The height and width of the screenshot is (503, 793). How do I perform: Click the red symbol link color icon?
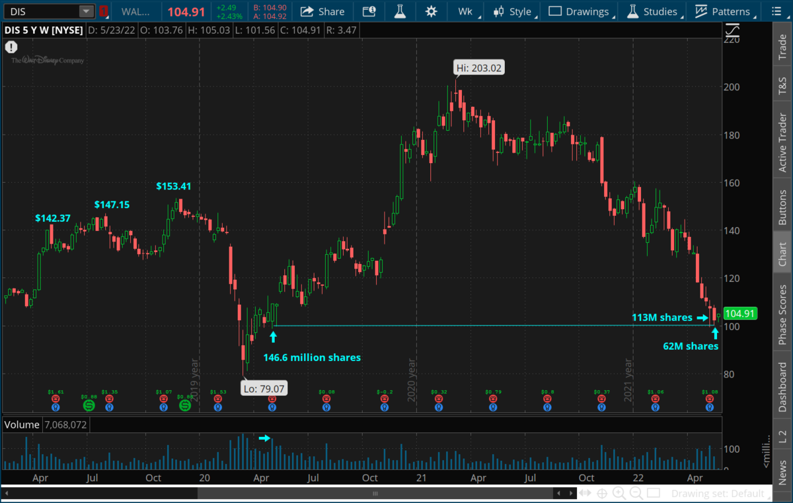[x=103, y=11]
